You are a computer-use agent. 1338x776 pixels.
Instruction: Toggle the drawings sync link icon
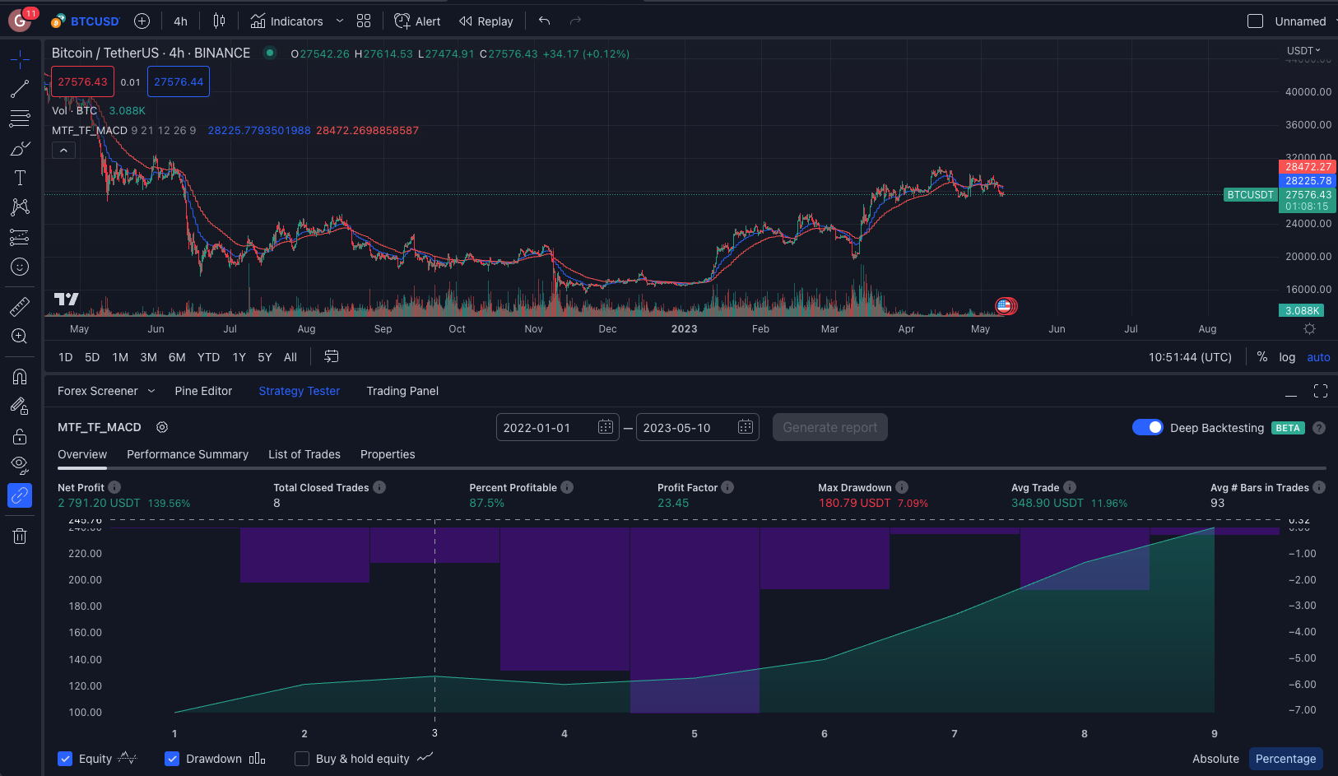[20, 495]
